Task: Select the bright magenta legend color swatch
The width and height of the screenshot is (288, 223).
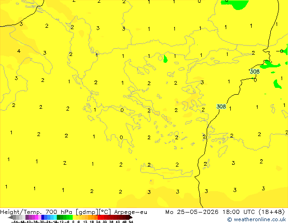Action: click(36, 217)
